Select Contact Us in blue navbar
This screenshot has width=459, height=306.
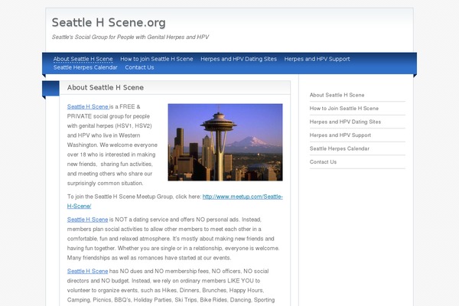139,67
